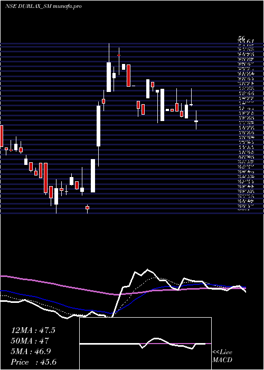Click the Price : 45.6 value
This screenshot has width=264, height=370.
[x=34, y=362]
